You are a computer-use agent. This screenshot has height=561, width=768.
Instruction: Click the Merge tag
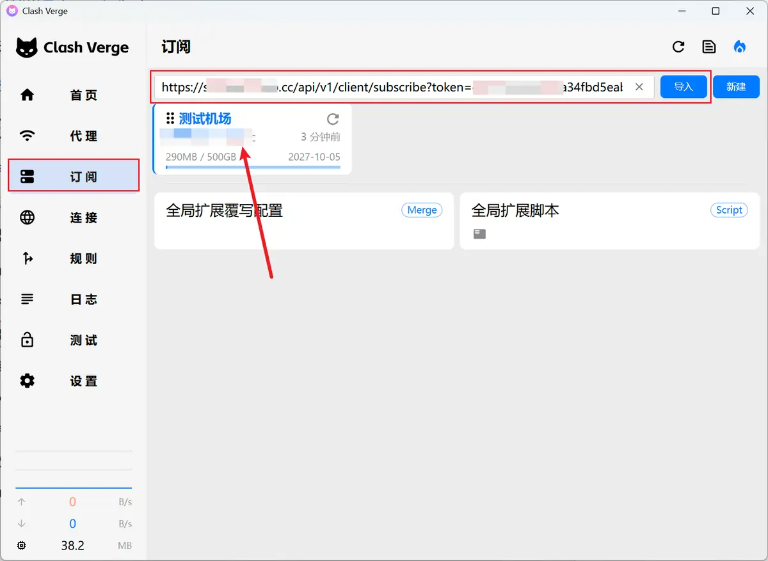[x=422, y=210]
